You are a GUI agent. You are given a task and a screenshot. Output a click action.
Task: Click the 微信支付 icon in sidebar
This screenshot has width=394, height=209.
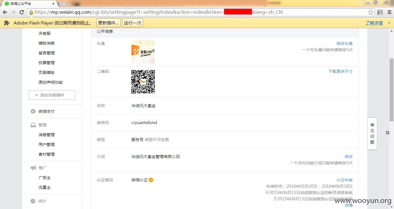click(x=33, y=111)
